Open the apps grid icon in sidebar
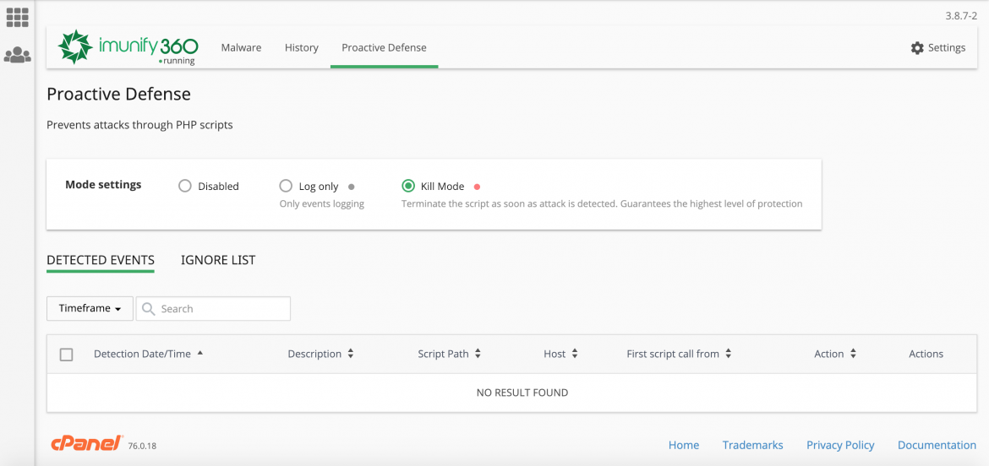Screen dimensions: 989x466 (17, 17)
